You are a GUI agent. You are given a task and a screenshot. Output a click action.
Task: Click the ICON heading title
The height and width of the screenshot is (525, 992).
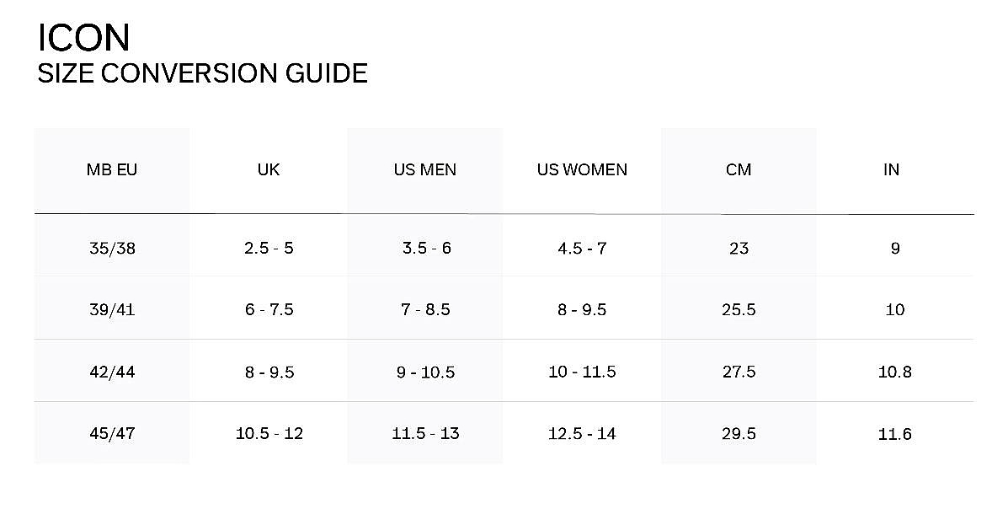(x=83, y=38)
